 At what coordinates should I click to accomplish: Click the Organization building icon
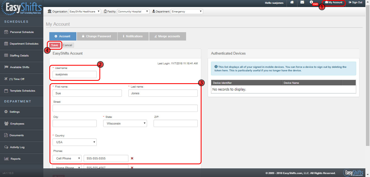point(50,11)
